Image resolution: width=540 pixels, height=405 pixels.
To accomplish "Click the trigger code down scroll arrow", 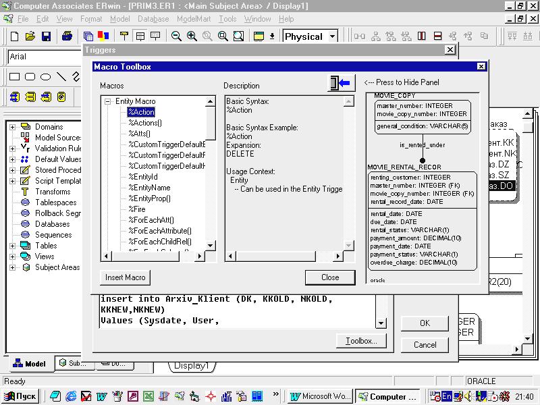I will pos(381,323).
